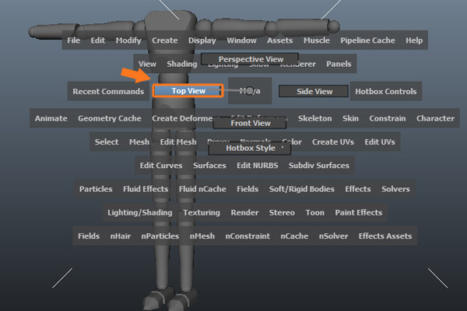Open the Pipeline Cache menu
This screenshot has width=467, height=311.
[x=368, y=40]
